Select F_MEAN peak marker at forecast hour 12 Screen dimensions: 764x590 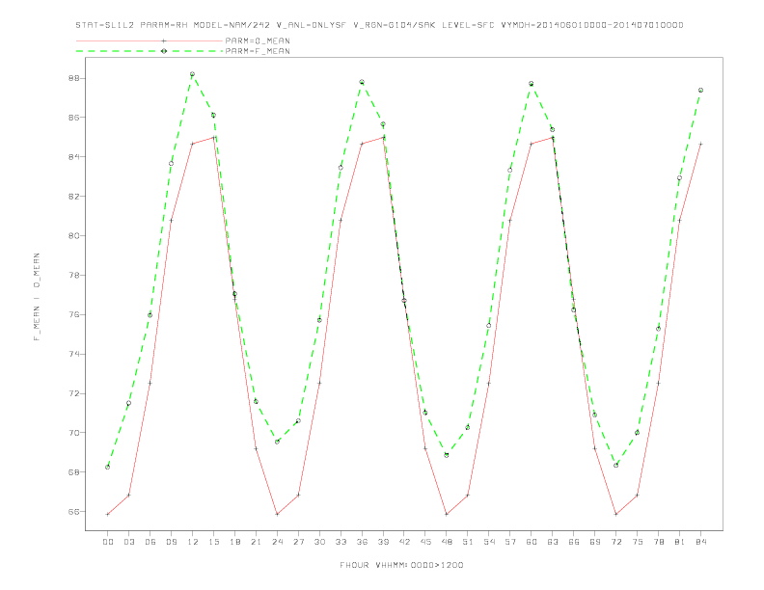click(x=193, y=74)
